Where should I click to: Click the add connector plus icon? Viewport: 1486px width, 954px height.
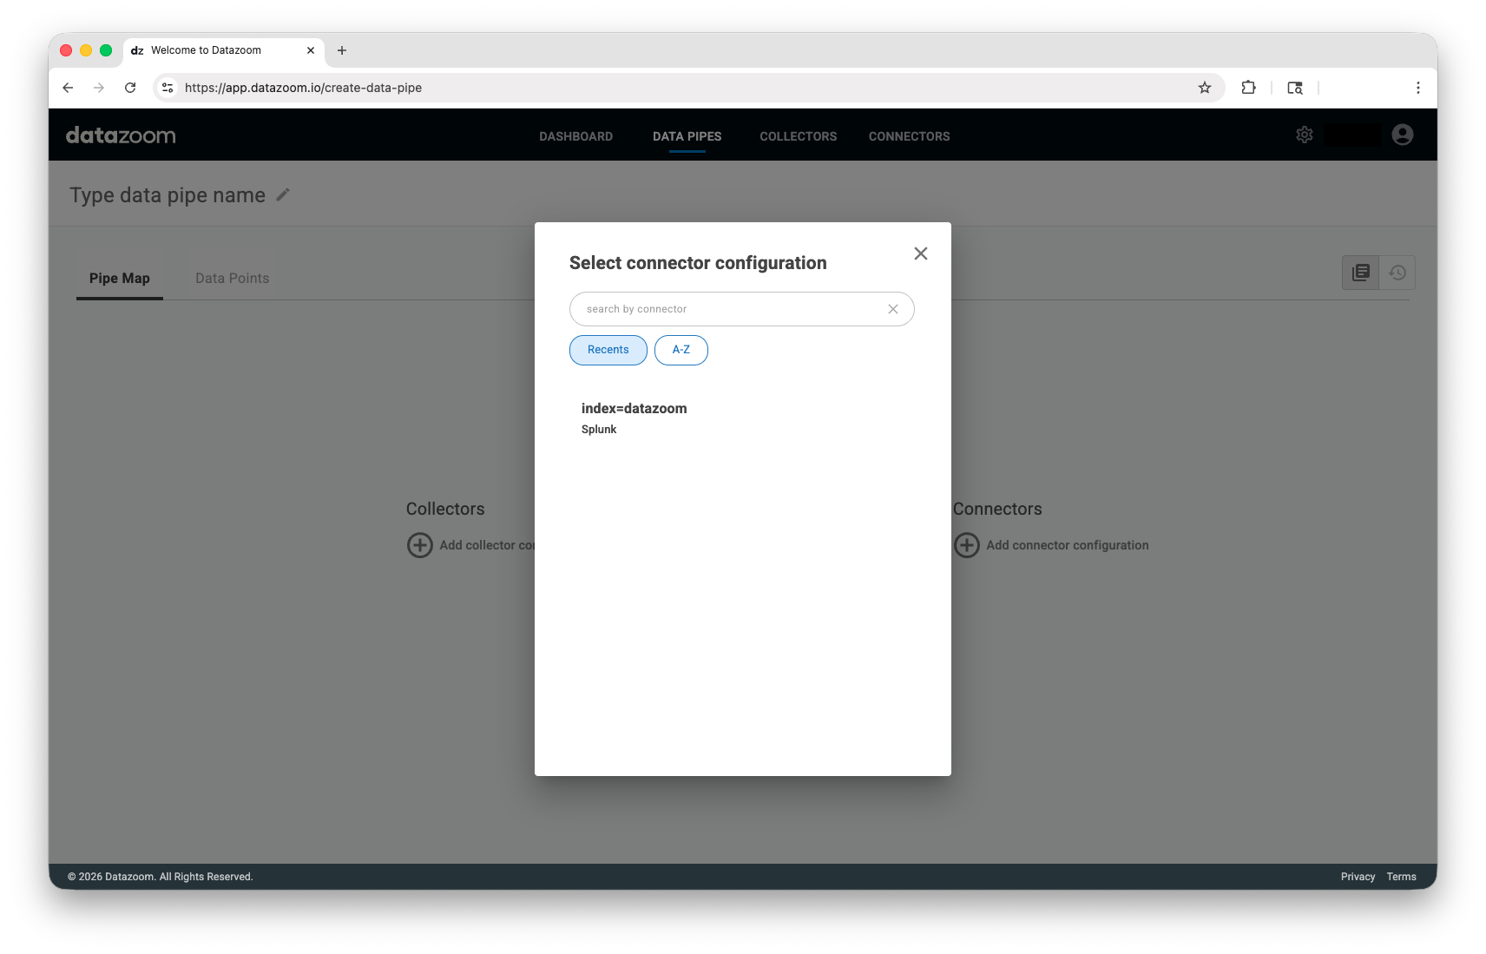point(967,545)
